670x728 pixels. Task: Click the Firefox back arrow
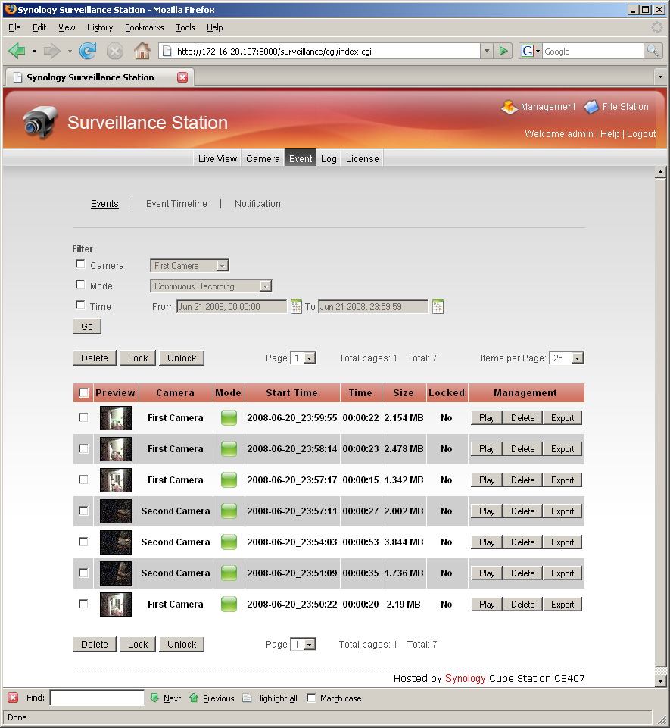click(x=17, y=51)
